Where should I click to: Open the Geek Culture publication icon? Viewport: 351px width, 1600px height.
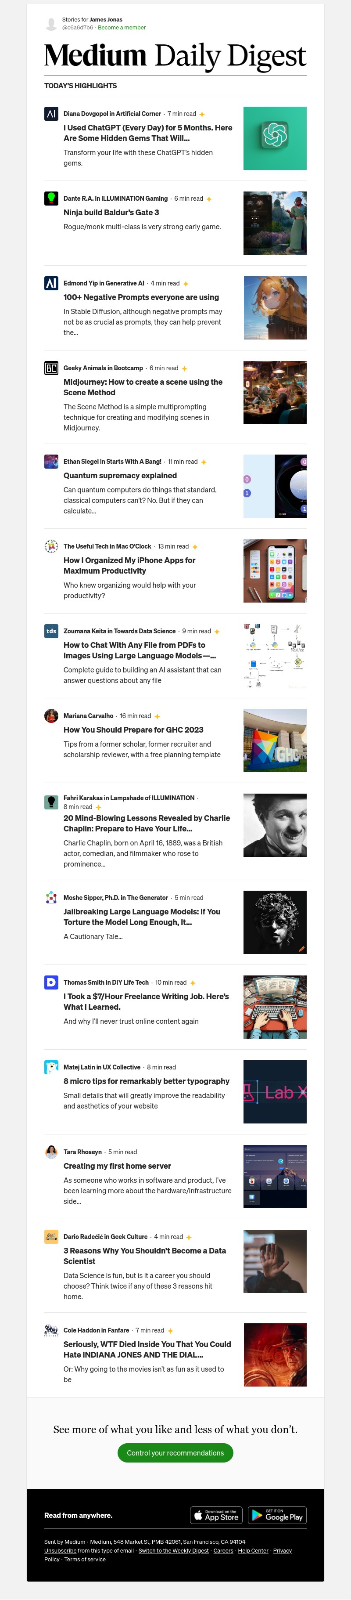coord(51,1237)
